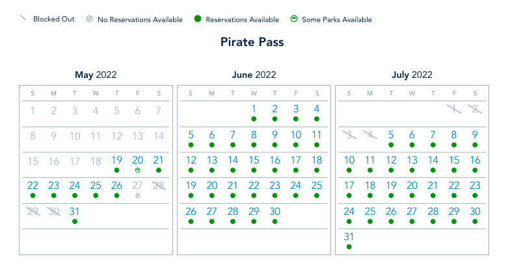Click the June 2022 month title
Image resolution: width=508 pixels, height=272 pixels.
[254, 75]
